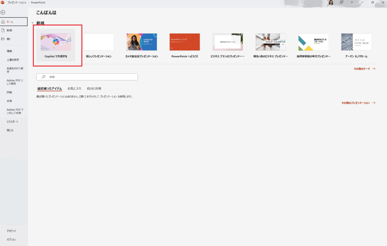The width and height of the screenshot is (387, 246).
Task: Open the その他のテーマ link
Action: [x=364, y=69]
